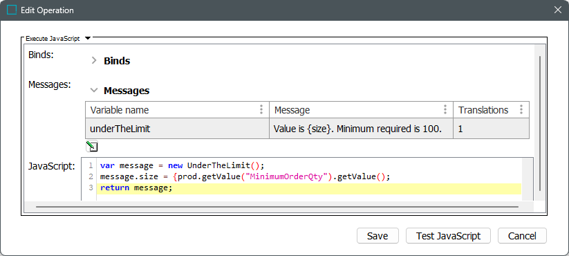Click the vertical scrollbar of the panel
The width and height of the screenshot is (569, 256).
pyautogui.click(x=541, y=123)
